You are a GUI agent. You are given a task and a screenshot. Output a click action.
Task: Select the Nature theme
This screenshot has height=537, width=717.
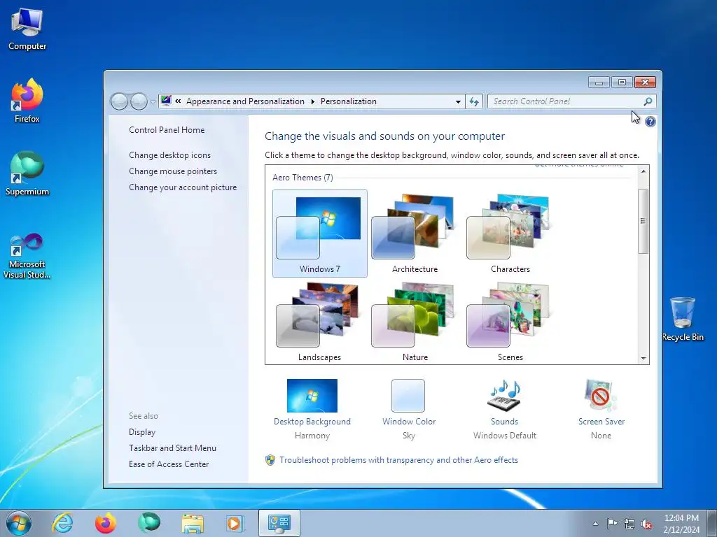pos(415,322)
